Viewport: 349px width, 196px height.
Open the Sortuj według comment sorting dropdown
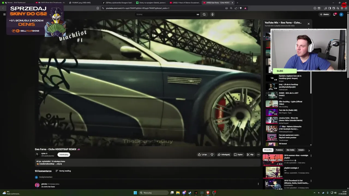63,171
